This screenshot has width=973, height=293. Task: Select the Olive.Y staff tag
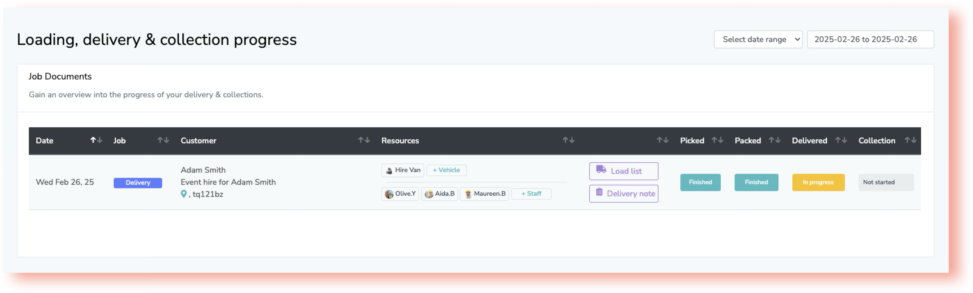[400, 194]
